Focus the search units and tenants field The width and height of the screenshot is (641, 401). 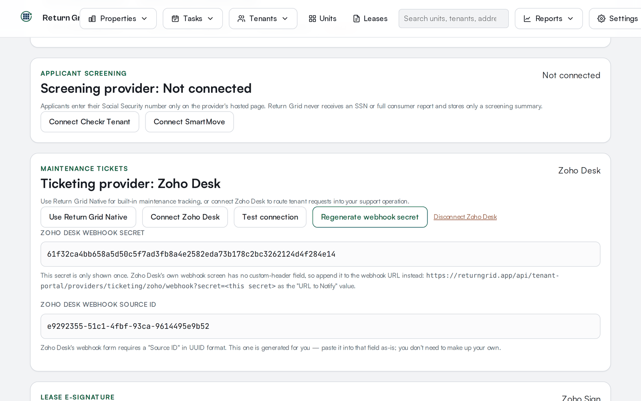pos(454,19)
